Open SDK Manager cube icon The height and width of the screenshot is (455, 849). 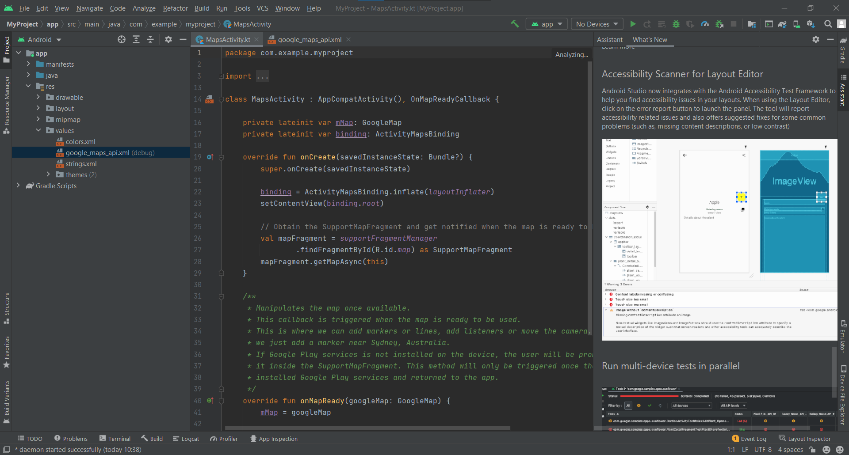(811, 24)
